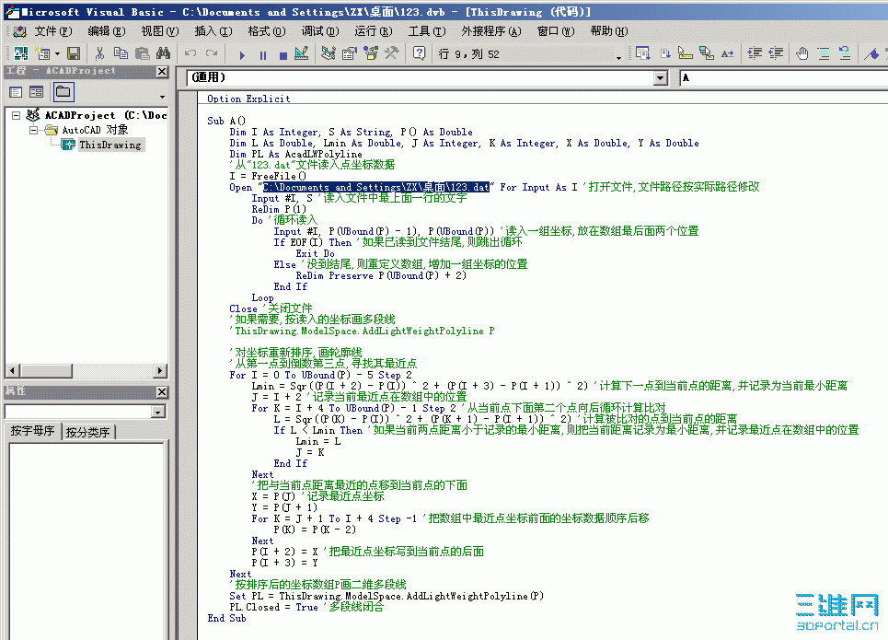Image resolution: width=888 pixels, height=640 pixels.
Task: Click the Undo arrow icon
Action: coord(190,53)
